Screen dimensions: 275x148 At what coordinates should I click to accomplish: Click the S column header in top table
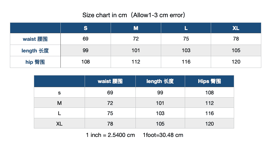pos(86,28)
